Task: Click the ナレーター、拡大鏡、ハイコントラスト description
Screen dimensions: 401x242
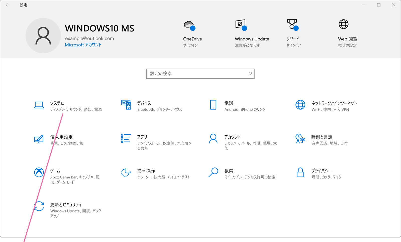Action: [x=164, y=177]
